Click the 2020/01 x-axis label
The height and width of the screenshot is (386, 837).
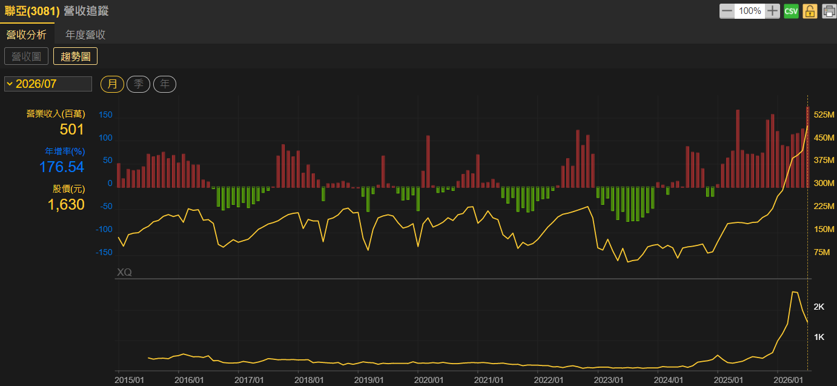[x=429, y=379]
